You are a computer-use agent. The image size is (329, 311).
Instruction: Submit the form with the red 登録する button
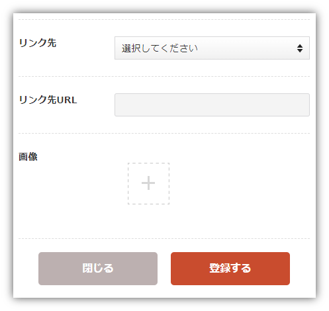230,269
